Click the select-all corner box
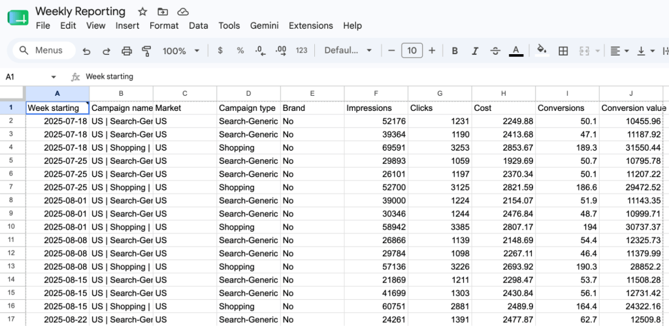Screen dimensions: 669x326 point(12,94)
